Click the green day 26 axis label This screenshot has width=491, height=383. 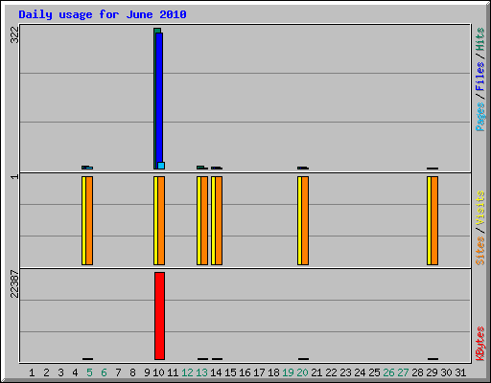[x=388, y=372]
